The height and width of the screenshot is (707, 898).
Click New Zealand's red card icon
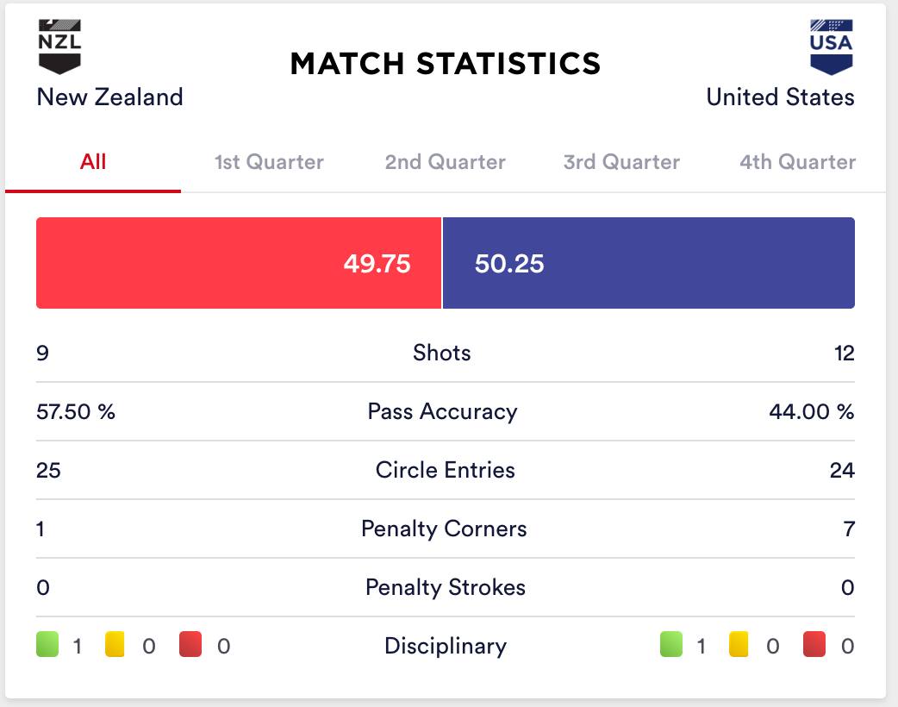click(190, 645)
